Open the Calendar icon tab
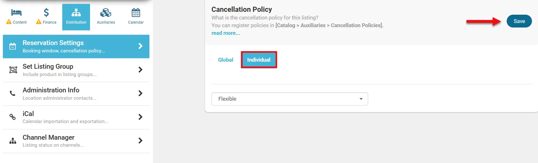538x163 pixels. [136, 13]
